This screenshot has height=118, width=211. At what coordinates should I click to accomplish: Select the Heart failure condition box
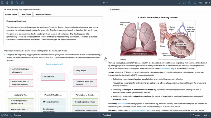[53, 77]
